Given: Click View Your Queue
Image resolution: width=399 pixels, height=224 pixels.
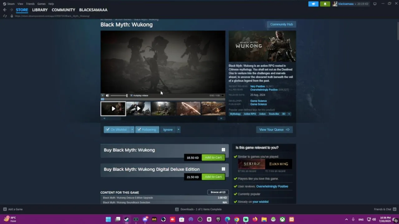Looking at the screenshot, I should (274, 130).
